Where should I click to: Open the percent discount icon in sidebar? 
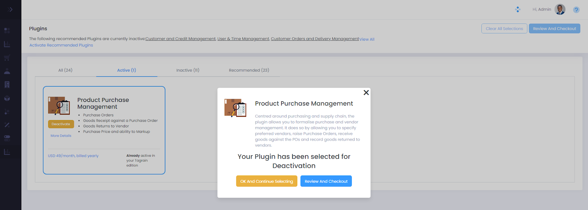7,125
